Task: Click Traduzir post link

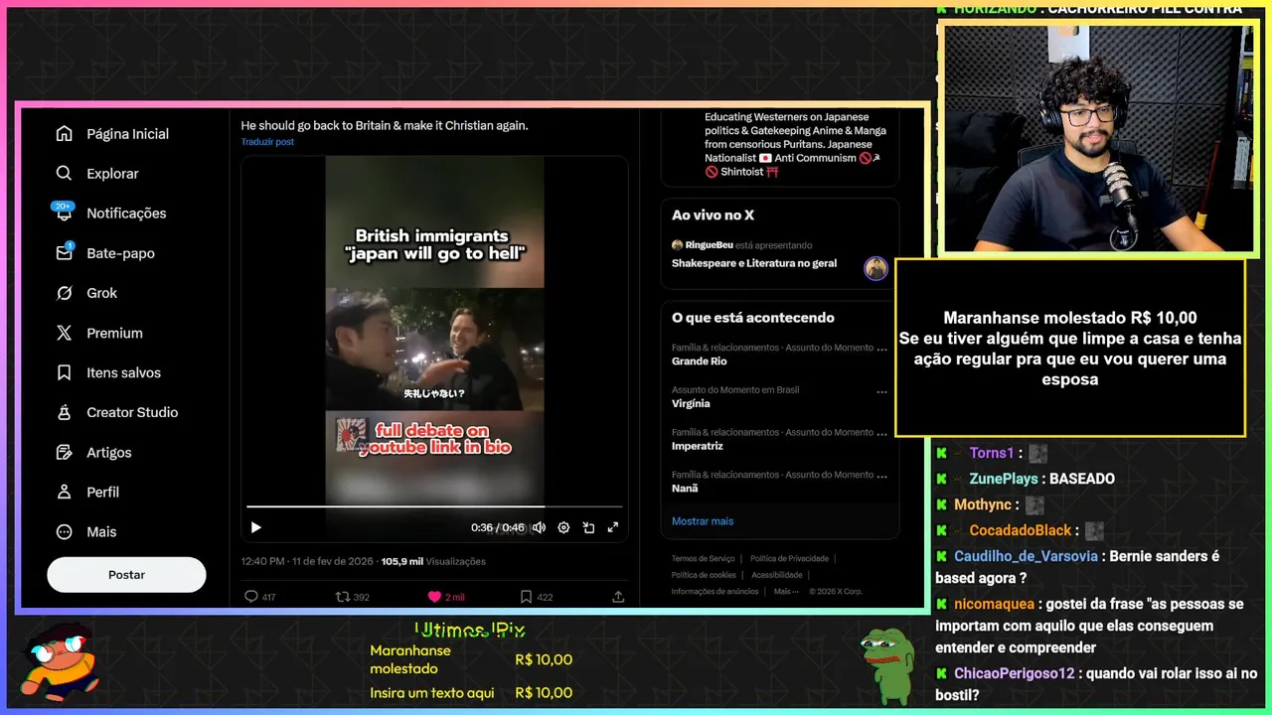Action: coord(267,142)
